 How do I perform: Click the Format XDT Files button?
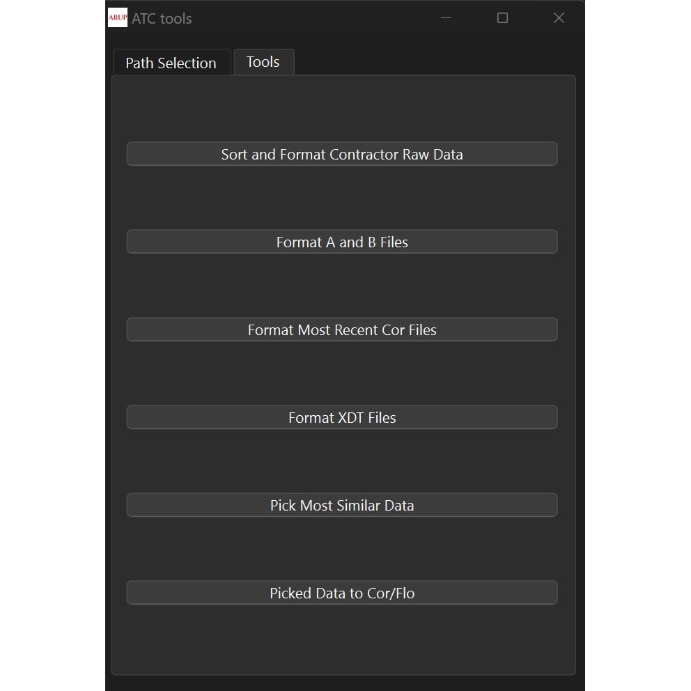tap(341, 417)
